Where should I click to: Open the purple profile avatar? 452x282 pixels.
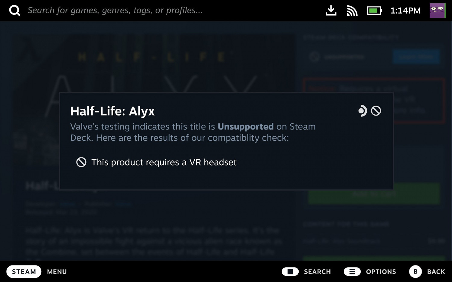[437, 11]
